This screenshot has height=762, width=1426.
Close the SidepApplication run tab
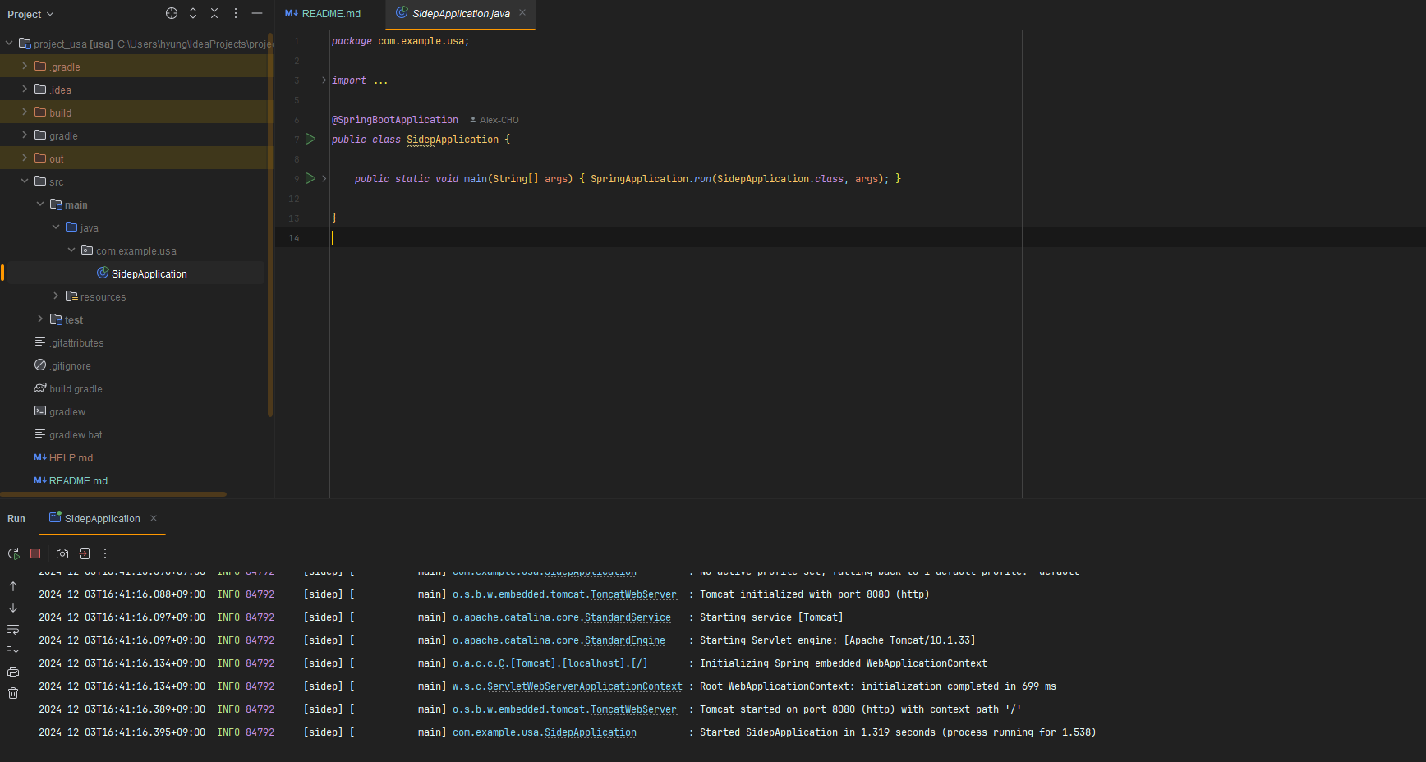tap(154, 518)
